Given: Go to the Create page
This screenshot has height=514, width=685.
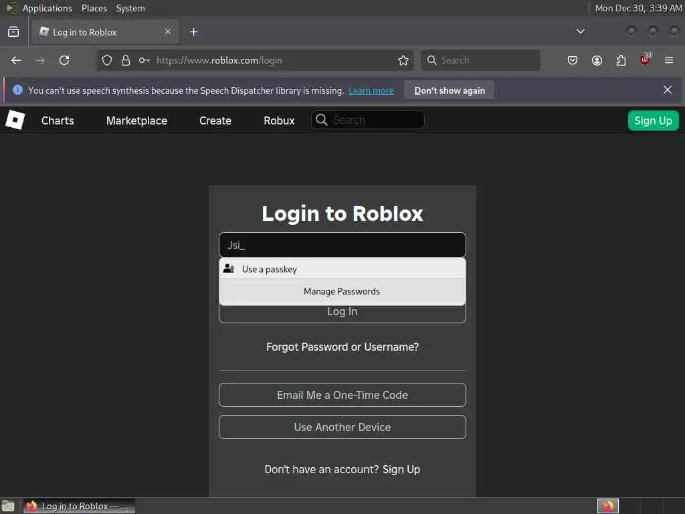Looking at the screenshot, I should coord(215,120).
